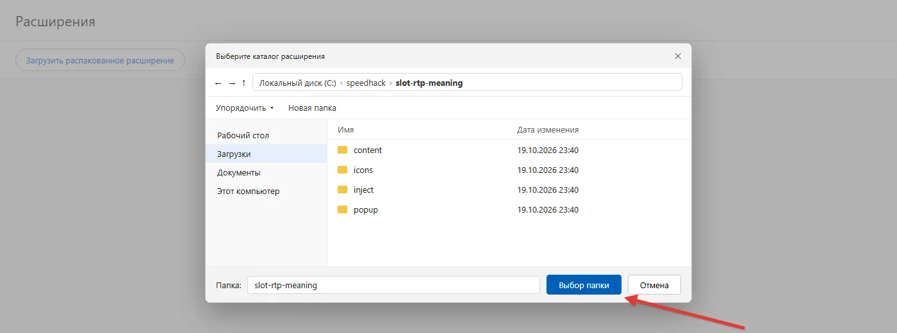Confirm with Выбор папки button
This screenshot has height=333, width=897.
pyautogui.click(x=584, y=285)
